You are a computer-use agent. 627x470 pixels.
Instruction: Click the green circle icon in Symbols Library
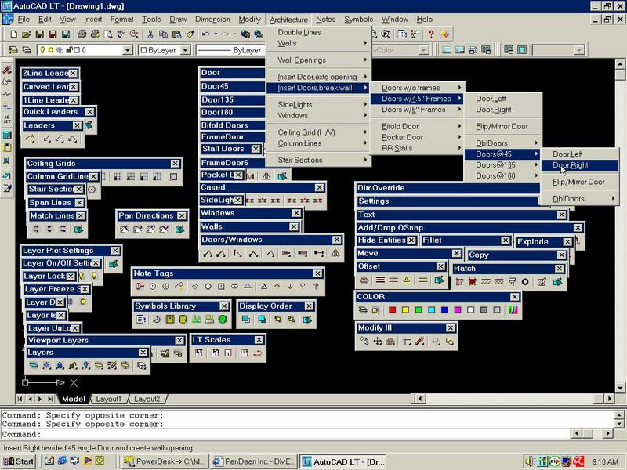point(223,319)
